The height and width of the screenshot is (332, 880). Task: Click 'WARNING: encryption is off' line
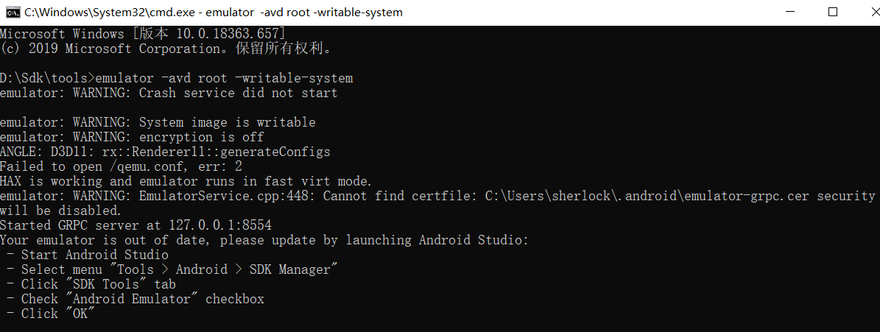click(132, 137)
